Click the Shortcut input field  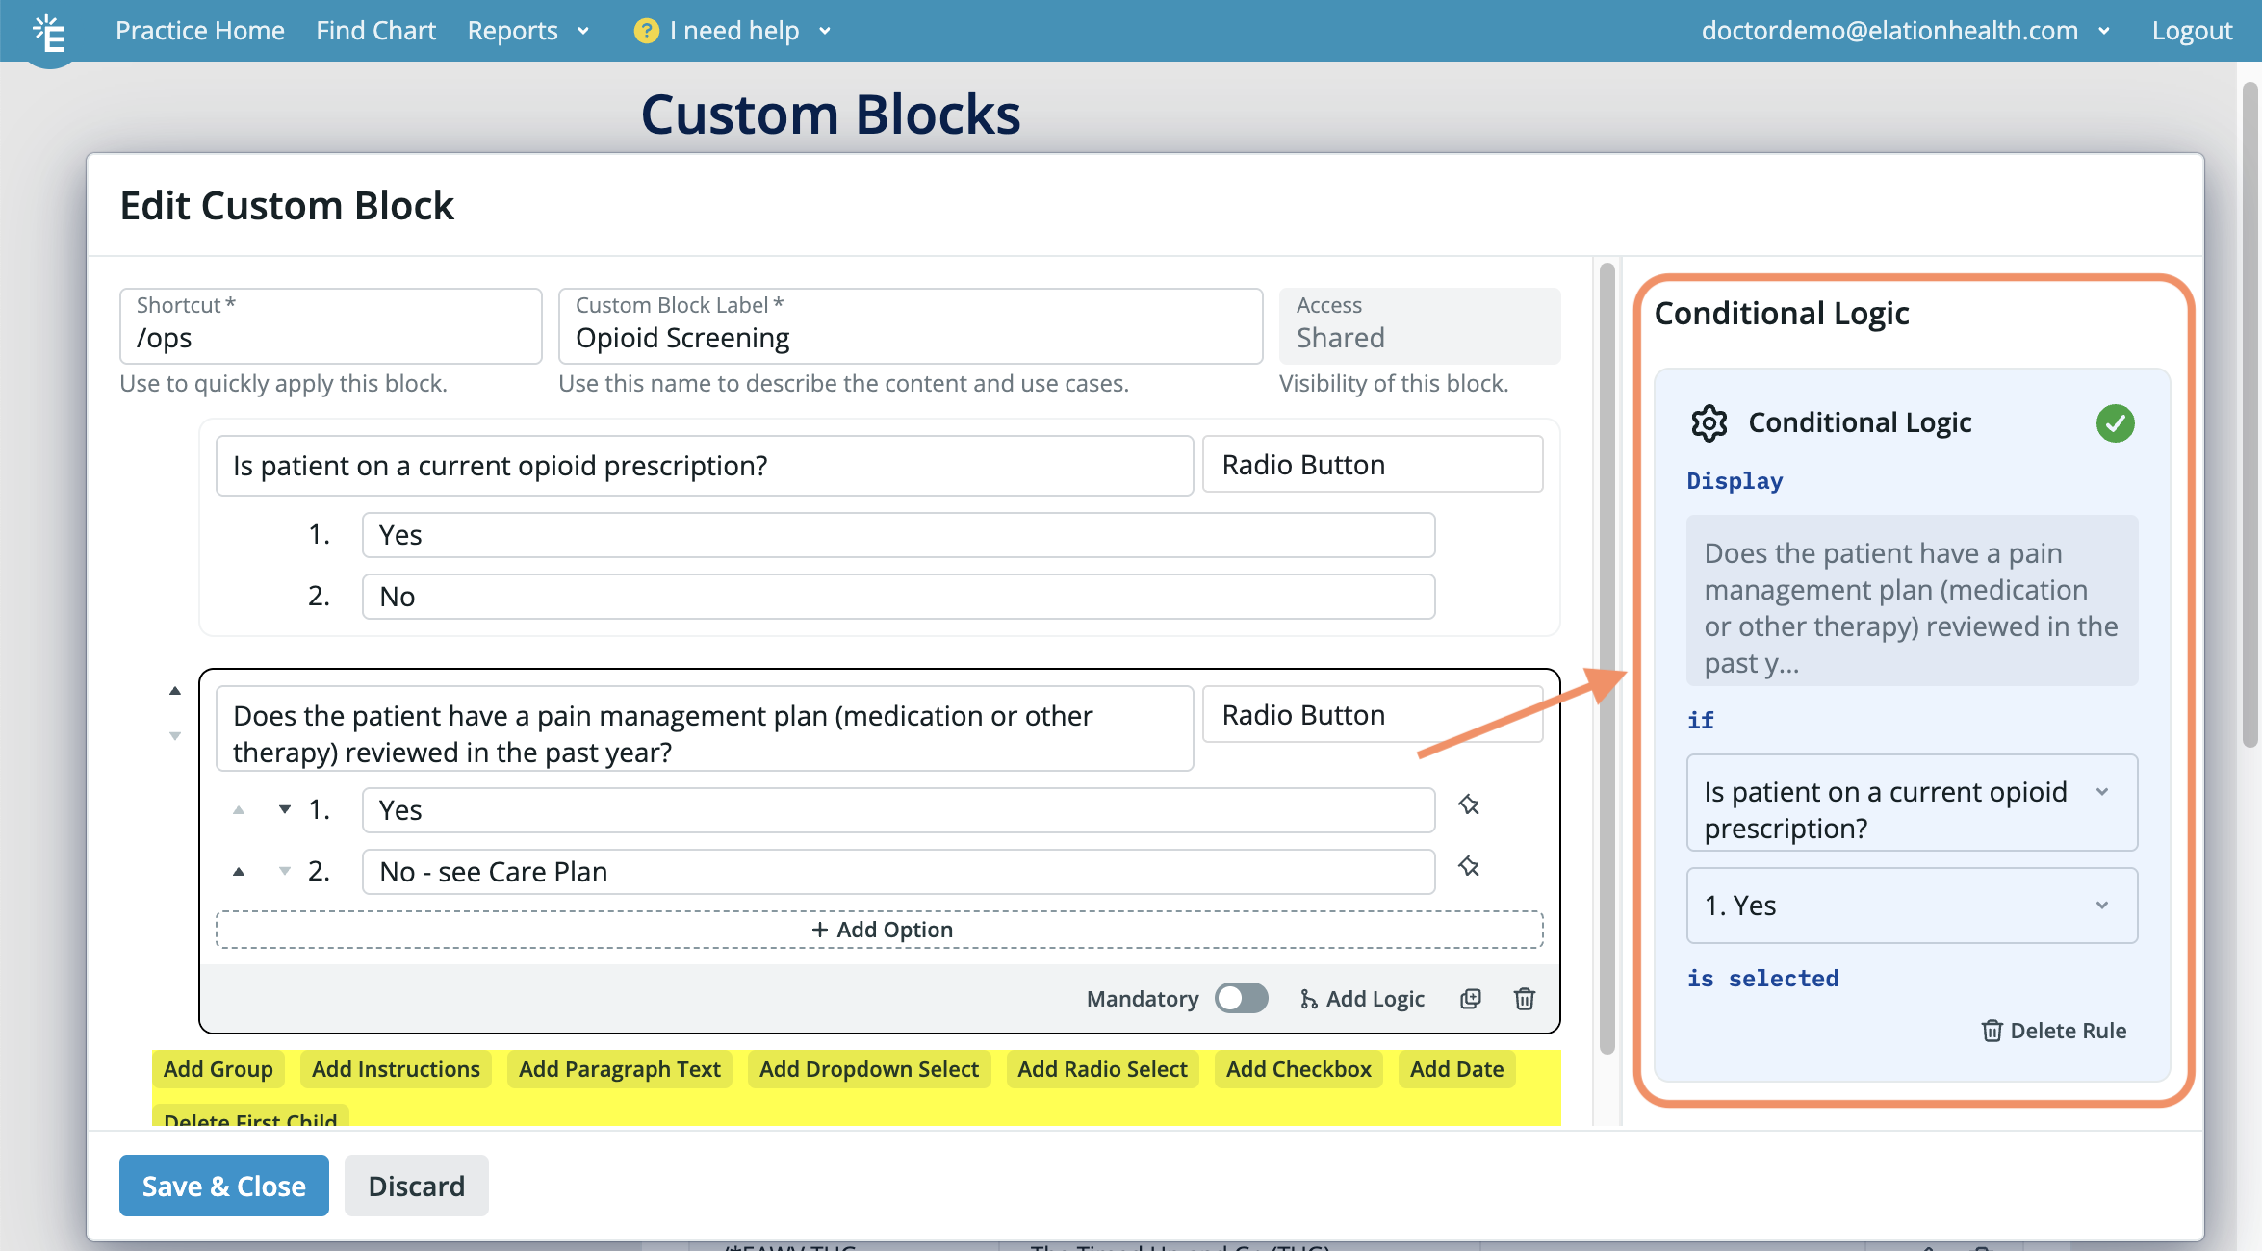pos(330,338)
